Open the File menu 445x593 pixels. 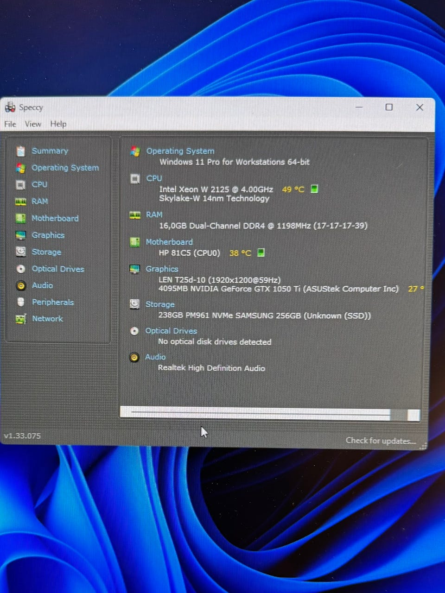tap(10, 124)
